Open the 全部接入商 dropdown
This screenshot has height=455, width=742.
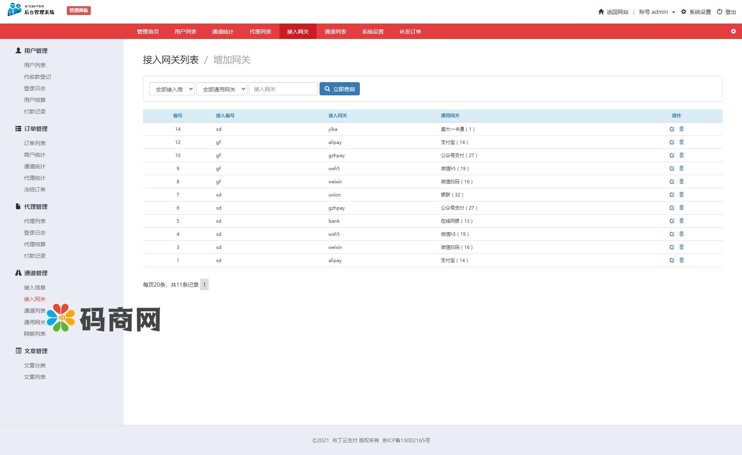pyautogui.click(x=172, y=89)
